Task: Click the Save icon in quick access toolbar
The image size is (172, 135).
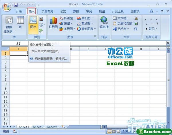Action: click(x=16, y=5)
